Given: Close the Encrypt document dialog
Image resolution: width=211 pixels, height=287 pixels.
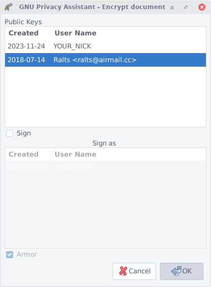Looking at the screenshot, I should [202, 7].
